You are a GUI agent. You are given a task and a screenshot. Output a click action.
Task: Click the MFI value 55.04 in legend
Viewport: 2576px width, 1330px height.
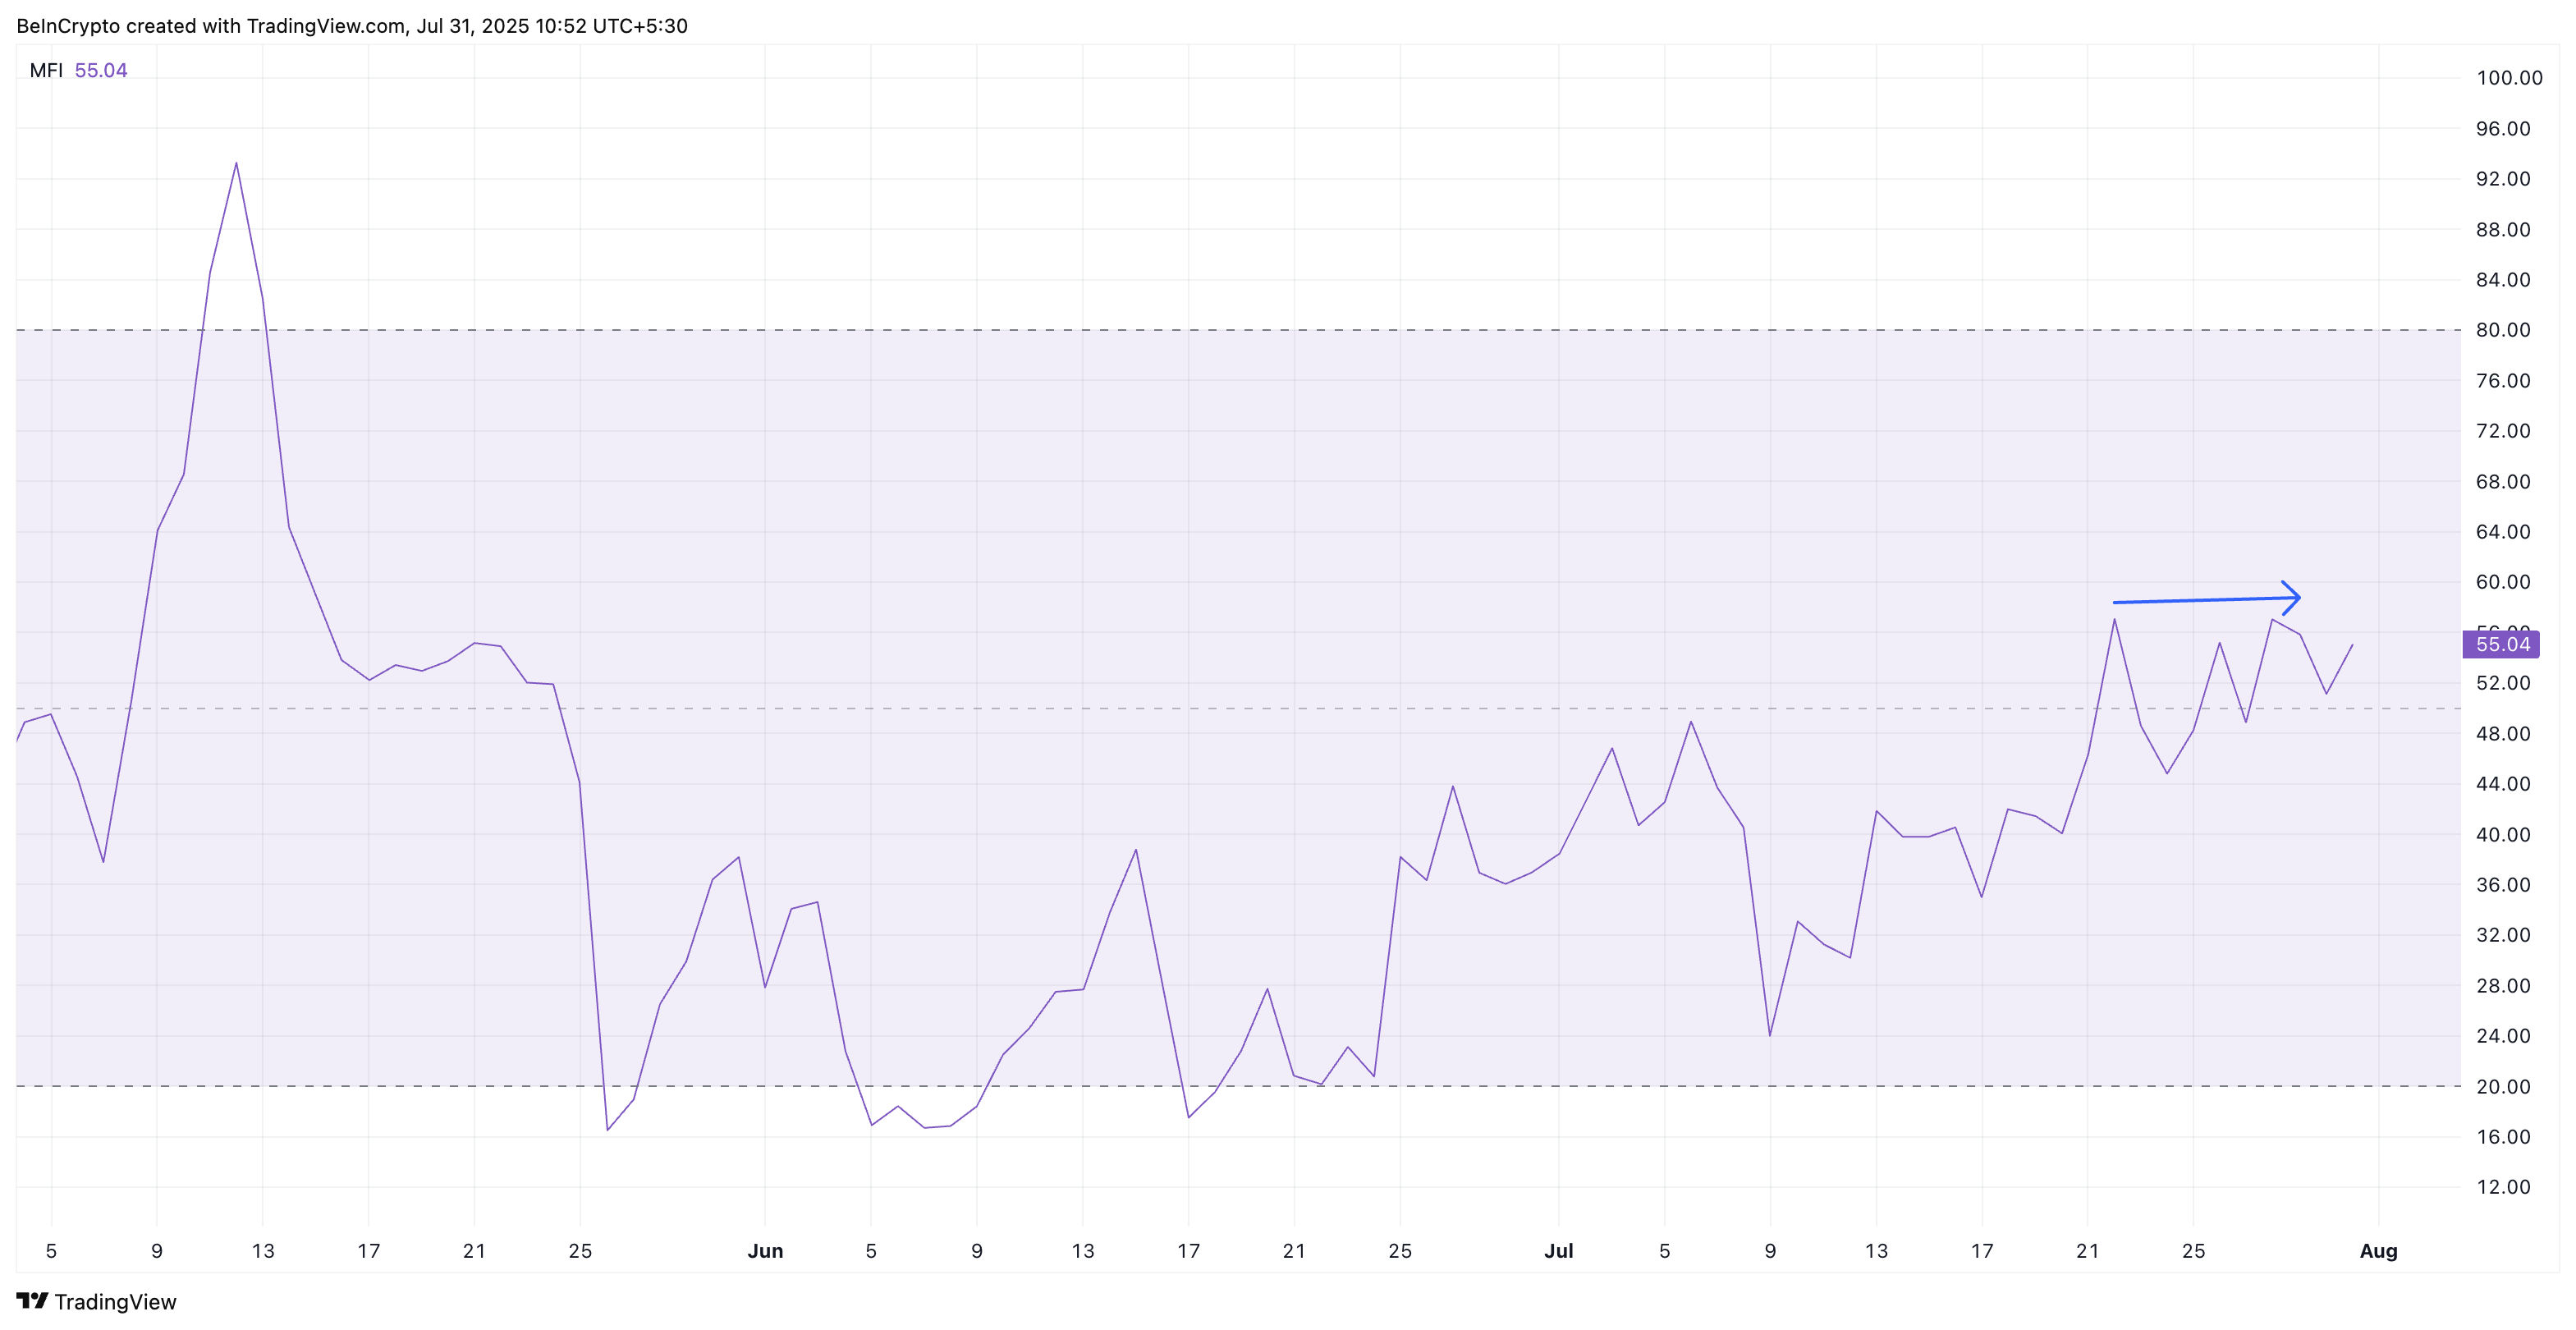(101, 70)
